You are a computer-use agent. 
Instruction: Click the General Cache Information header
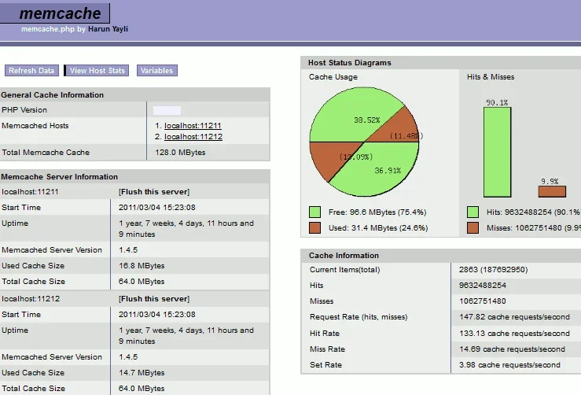pos(52,95)
